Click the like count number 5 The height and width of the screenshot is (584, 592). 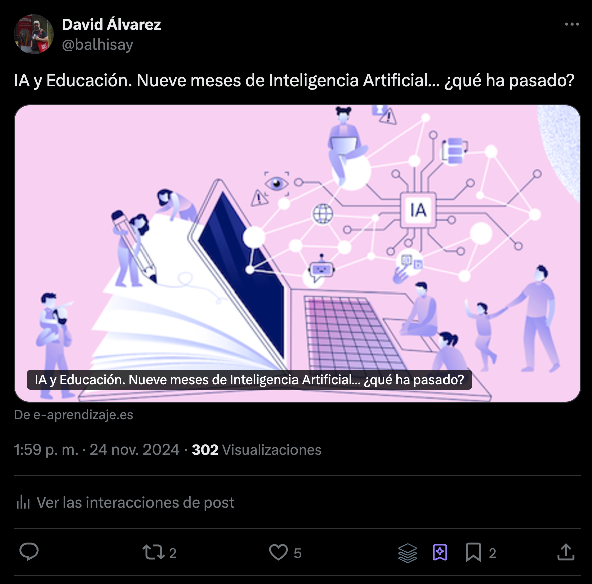pyautogui.click(x=298, y=553)
